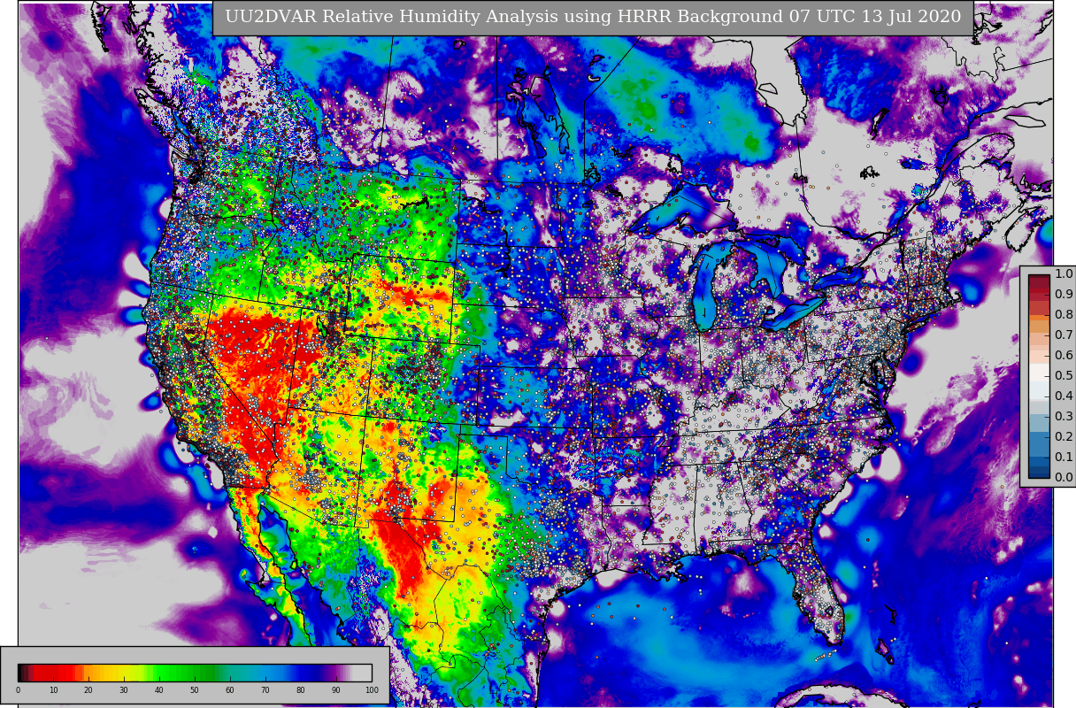Click the 0.9 label on right colorbar
This screenshot has height=708, width=1076.
(x=1063, y=295)
